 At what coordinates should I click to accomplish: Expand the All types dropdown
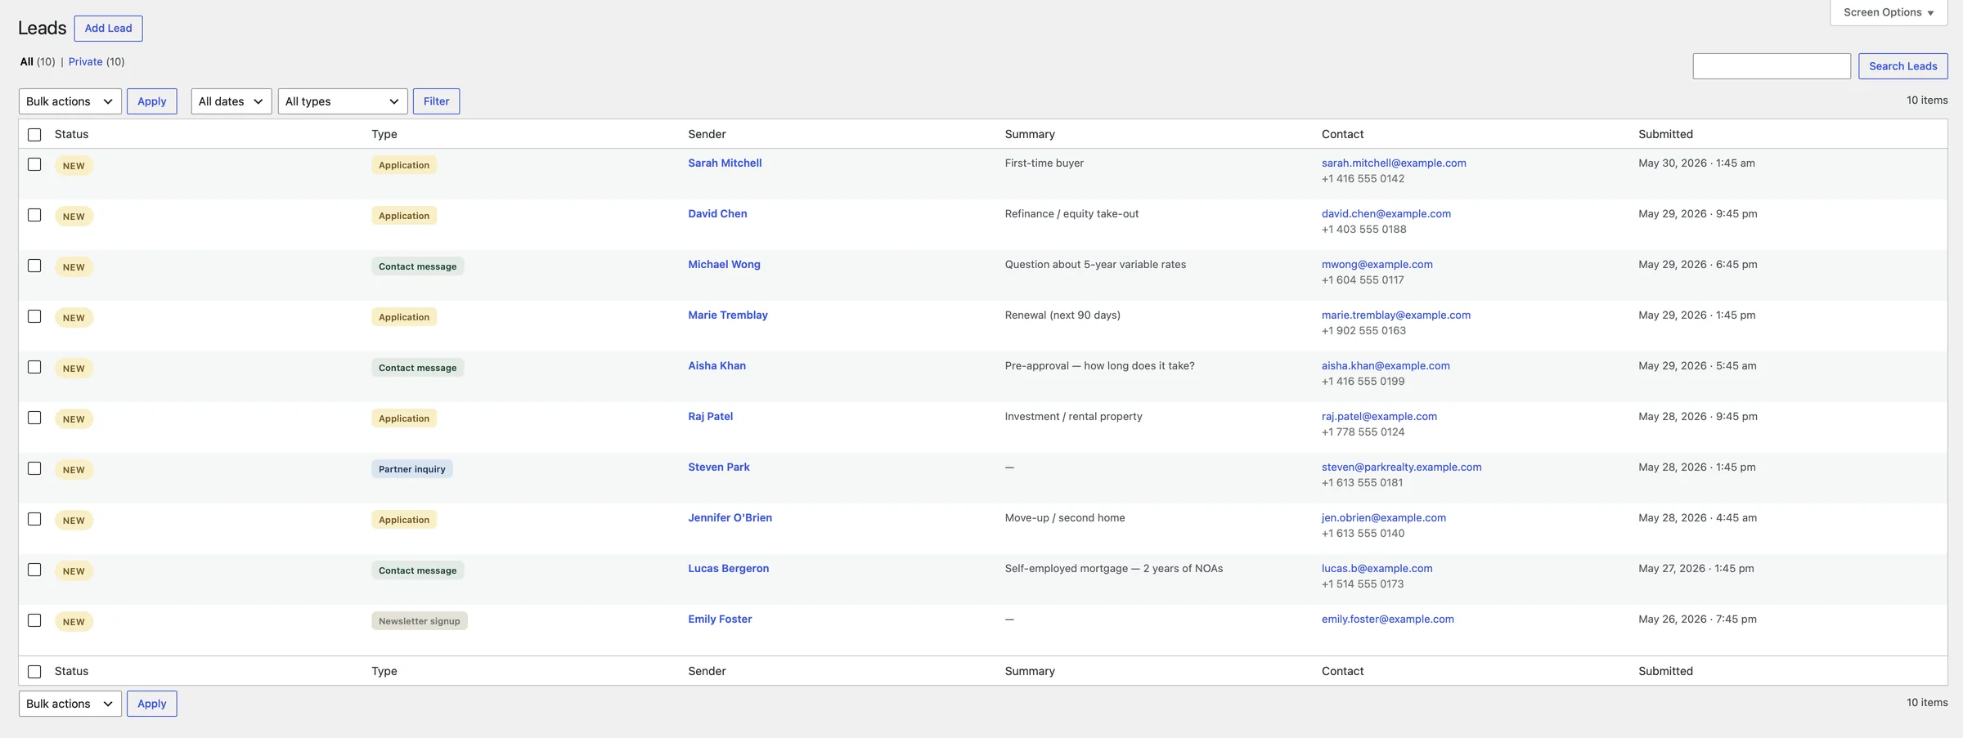coord(343,101)
